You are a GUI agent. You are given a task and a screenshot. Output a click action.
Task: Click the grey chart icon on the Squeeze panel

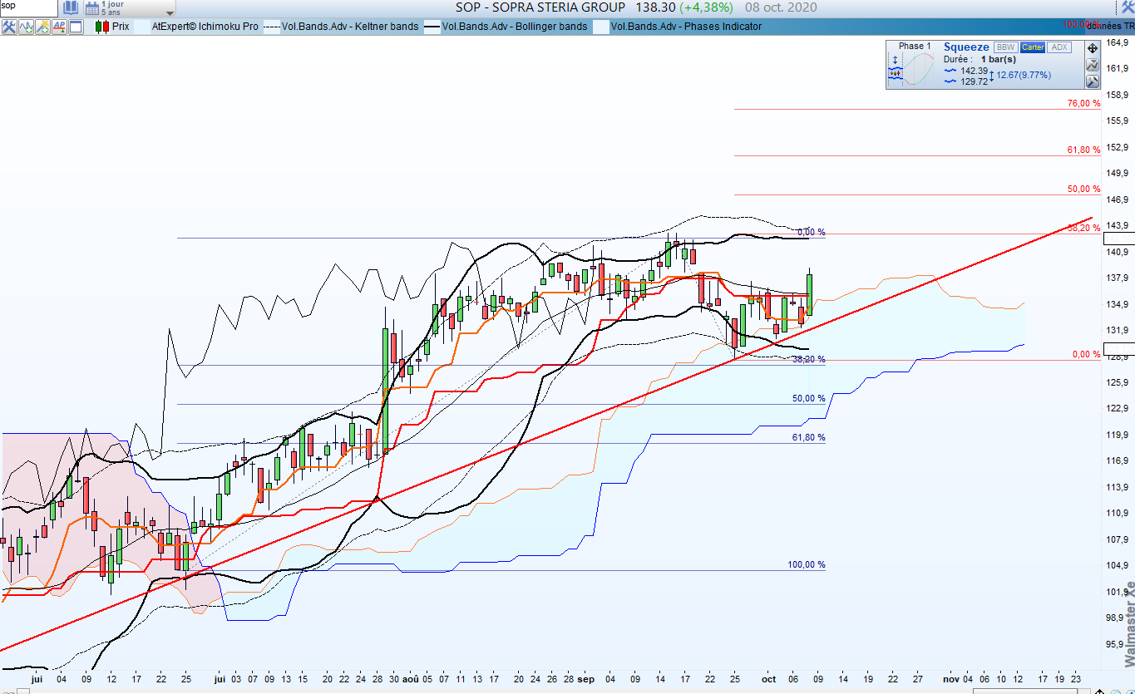pos(1093,64)
